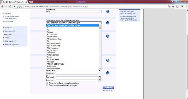The width and height of the screenshot is (188, 99).
Task: Click the blue Suchen button
Action: 108,88
